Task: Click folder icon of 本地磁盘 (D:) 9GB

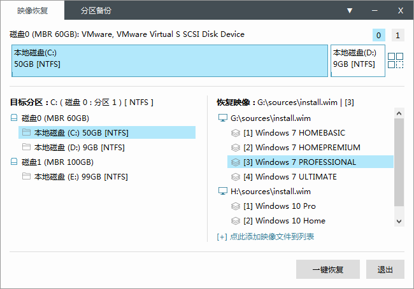Action: [x=26, y=147]
